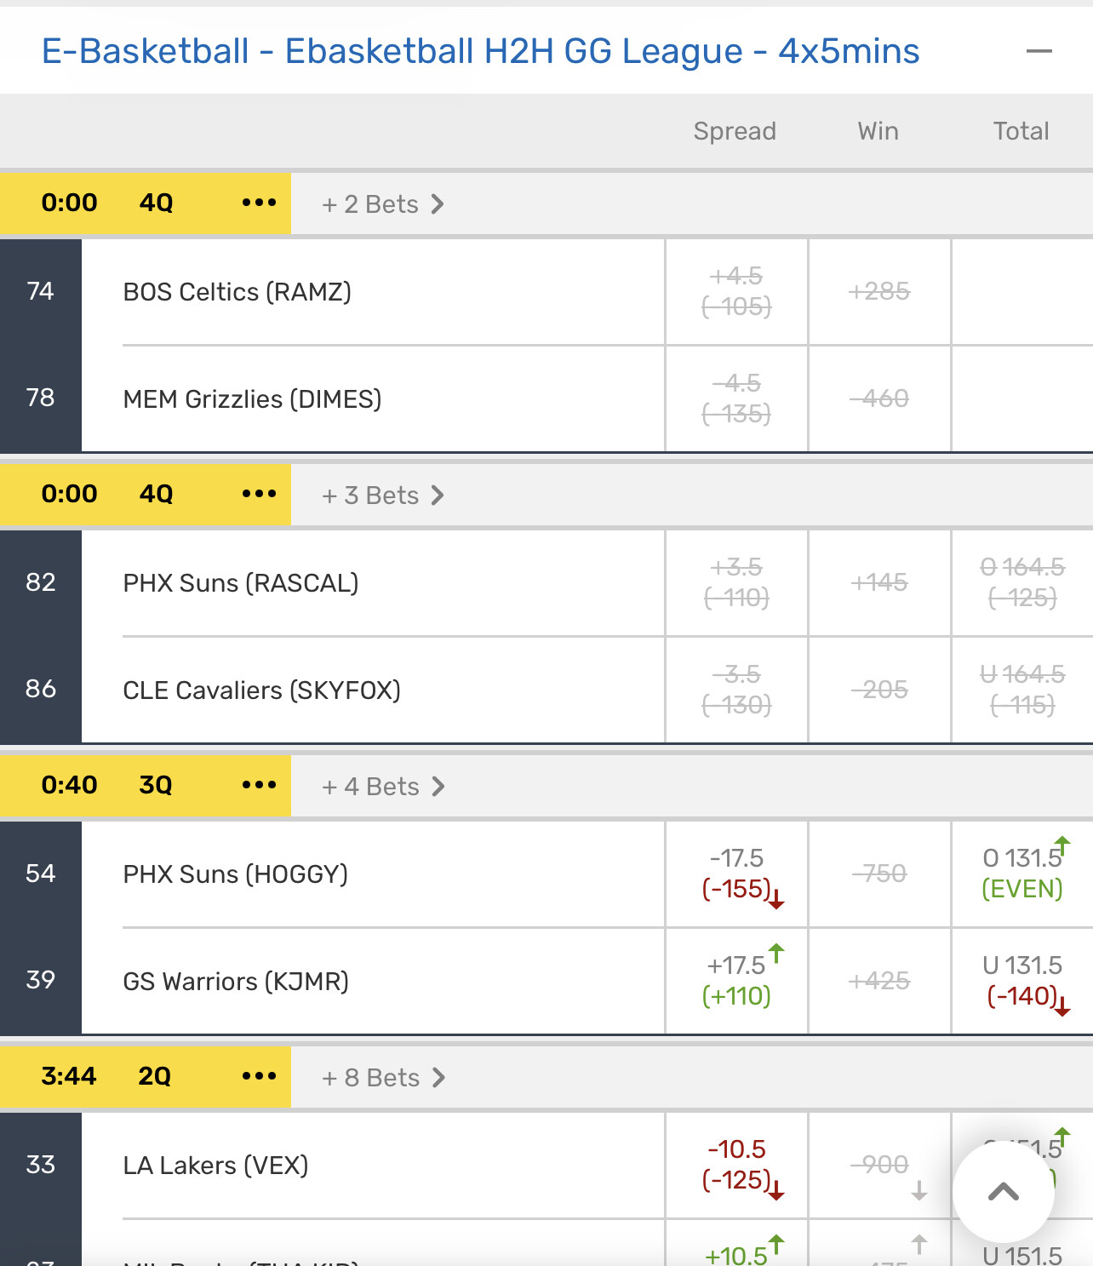This screenshot has height=1266, width=1093.
Task: Open more options for BOS Celtics game
Action: (x=259, y=203)
